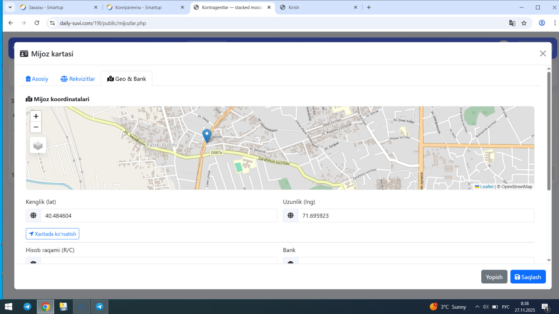Switch to the Asosiy tab
Viewport: 559px width, 314px height.
tap(37, 79)
